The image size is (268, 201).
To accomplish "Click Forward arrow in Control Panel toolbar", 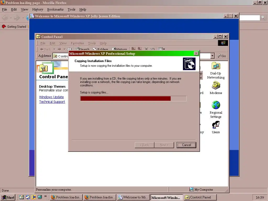I will click(59, 49).
